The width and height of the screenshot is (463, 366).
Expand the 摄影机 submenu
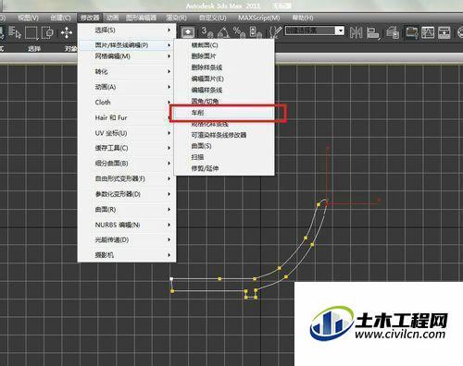click(127, 255)
